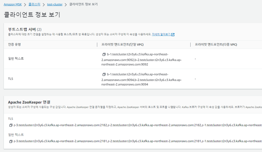Click the port 9094 TLS endpoint text
The image size is (262, 152).
[141, 79]
